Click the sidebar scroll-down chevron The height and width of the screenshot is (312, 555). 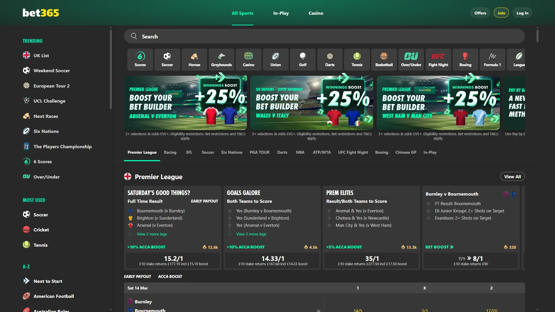coord(111,310)
